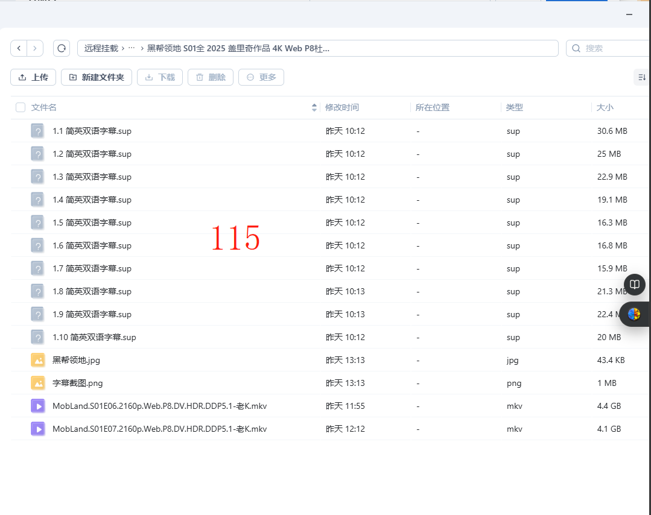Select file 1.5 简英双语字幕.sup
The width and height of the screenshot is (651, 515).
coord(92,223)
